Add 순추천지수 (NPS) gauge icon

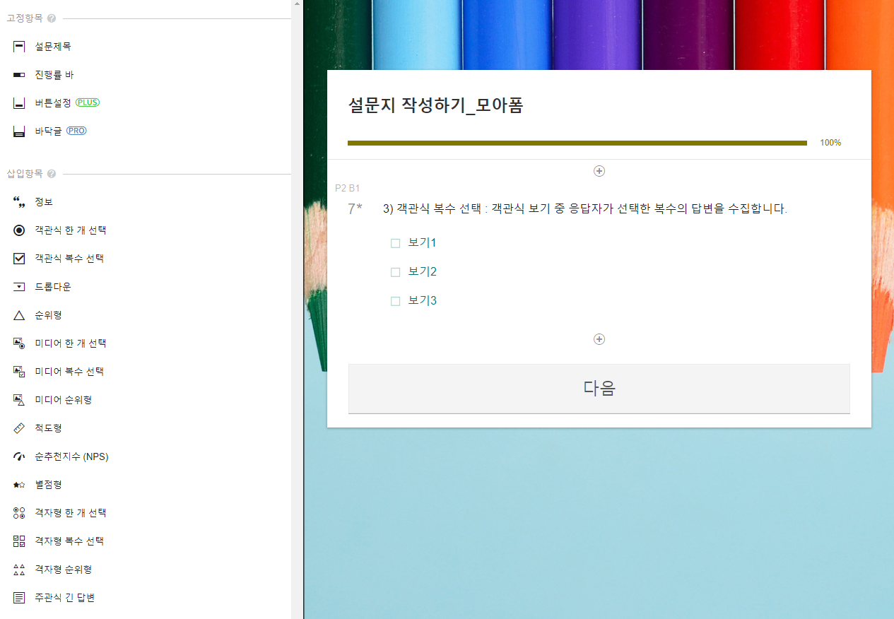click(19, 456)
